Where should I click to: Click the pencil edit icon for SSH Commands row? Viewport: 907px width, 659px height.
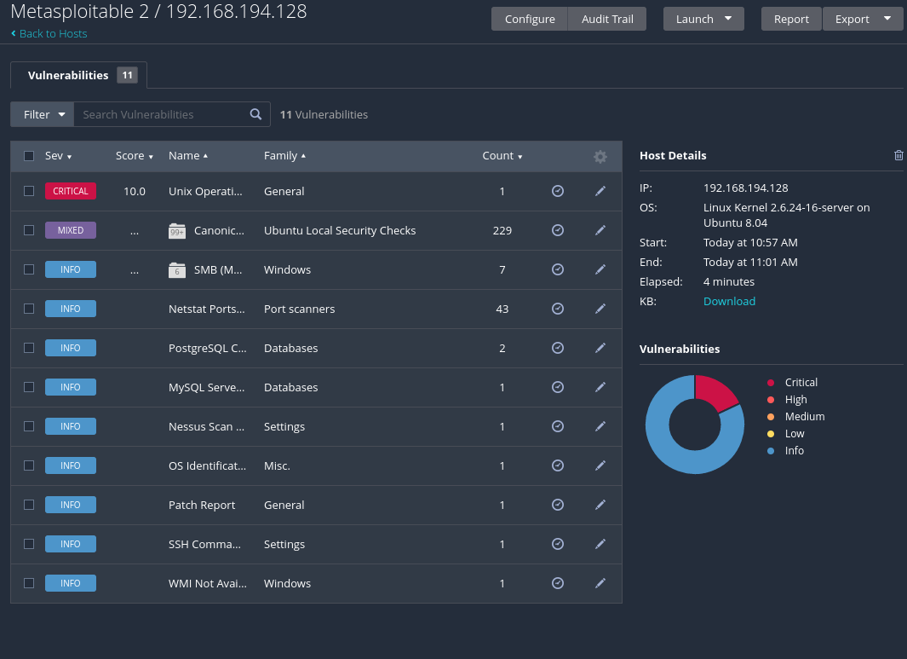(x=600, y=544)
